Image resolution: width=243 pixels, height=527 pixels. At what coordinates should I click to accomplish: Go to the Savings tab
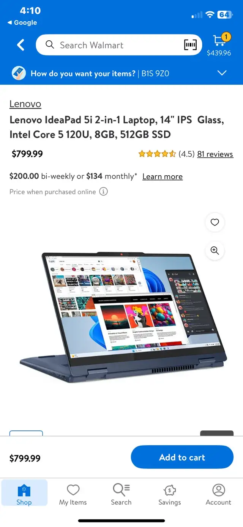(170, 495)
